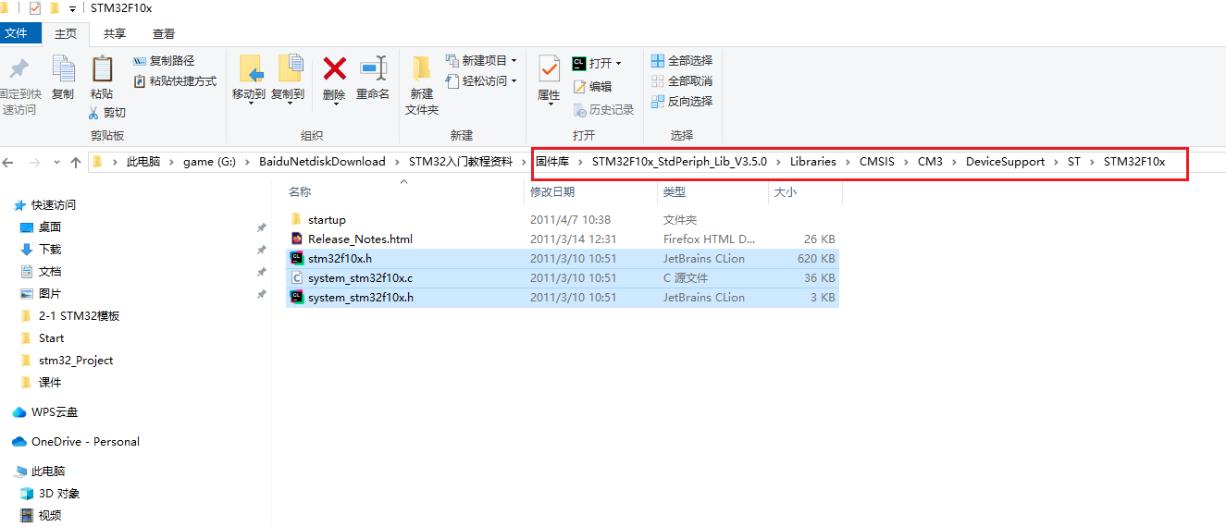1226x527 pixels.
Task: Sort by Size (大小) column header
Action: pos(784,192)
